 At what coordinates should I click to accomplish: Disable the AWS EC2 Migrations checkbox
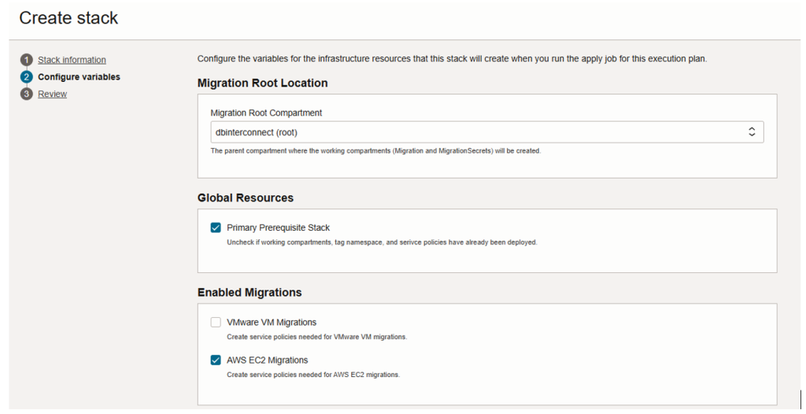(x=216, y=360)
